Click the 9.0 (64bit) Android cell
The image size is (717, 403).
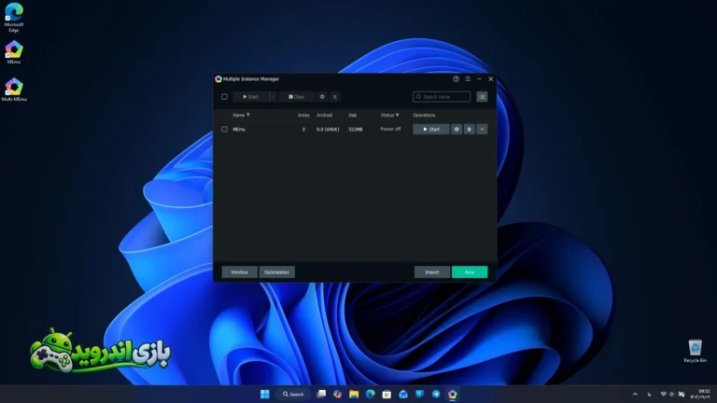point(328,130)
